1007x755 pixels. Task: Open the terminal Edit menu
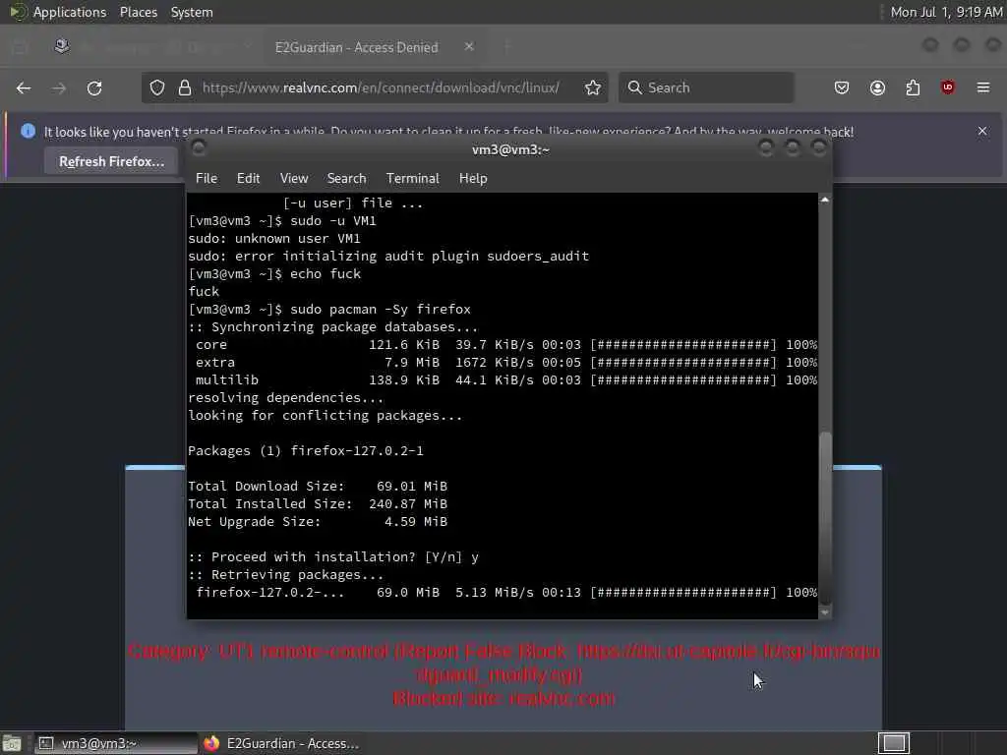coord(248,179)
